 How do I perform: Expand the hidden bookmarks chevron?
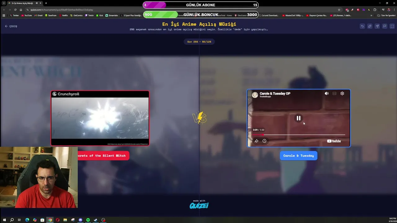(371, 15)
